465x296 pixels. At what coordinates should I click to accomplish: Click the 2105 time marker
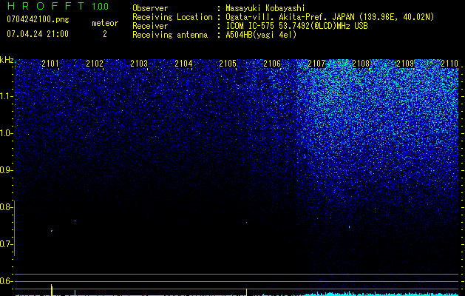[x=228, y=63]
